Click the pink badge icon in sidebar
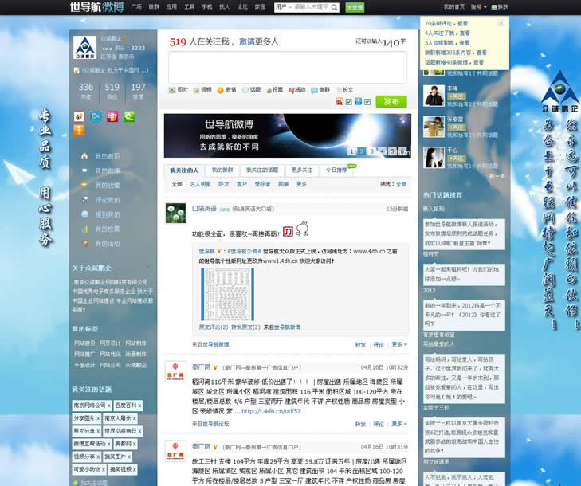 coord(112,116)
